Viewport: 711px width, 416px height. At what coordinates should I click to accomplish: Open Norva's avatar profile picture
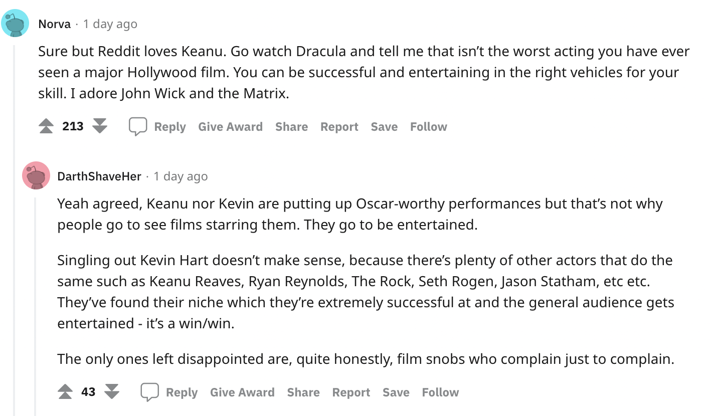pos(15,23)
